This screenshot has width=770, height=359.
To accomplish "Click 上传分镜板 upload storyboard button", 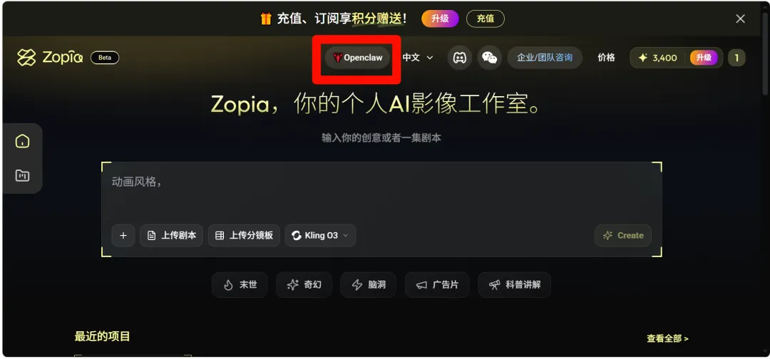I will pyautogui.click(x=244, y=235).
